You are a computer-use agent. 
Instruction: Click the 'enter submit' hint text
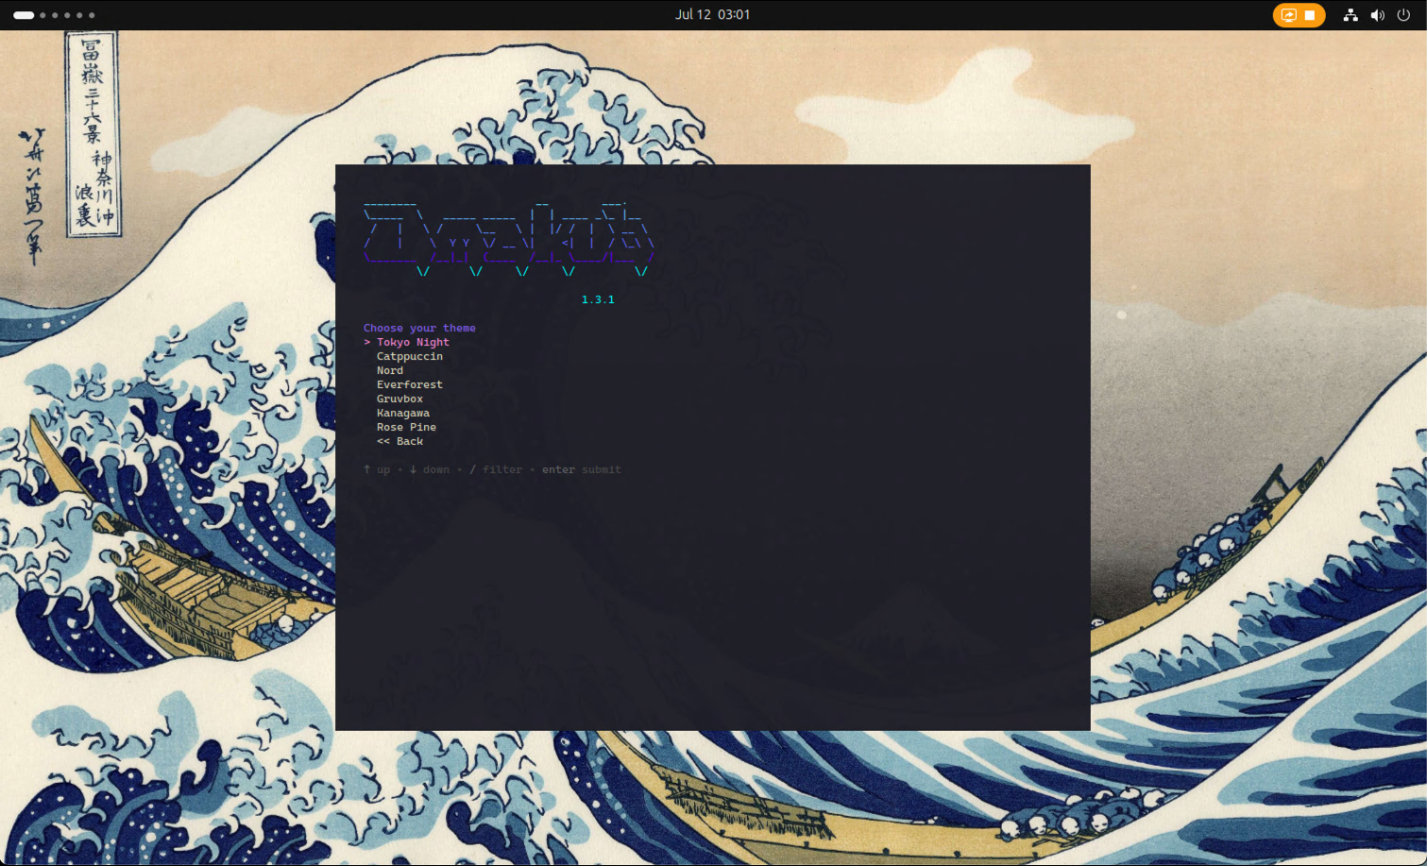click(582, 469)
